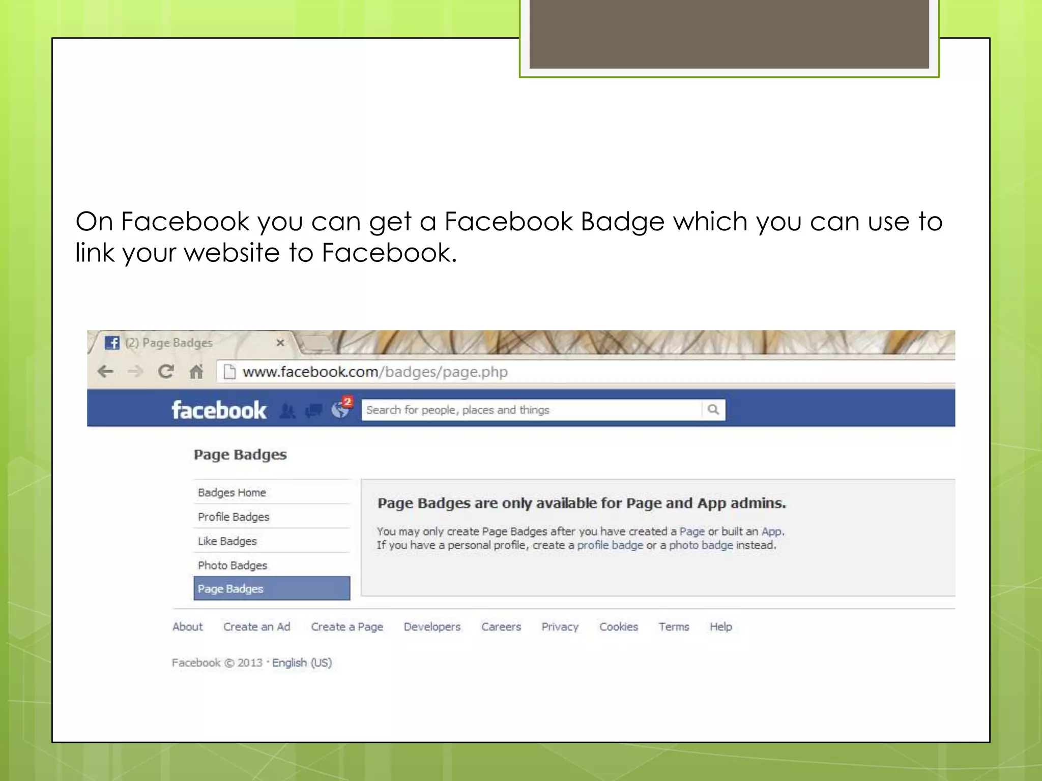Open the Developers footer link
Image resolution: width=1042 pixels, height=781 pixels.
(x=432, y=627)
